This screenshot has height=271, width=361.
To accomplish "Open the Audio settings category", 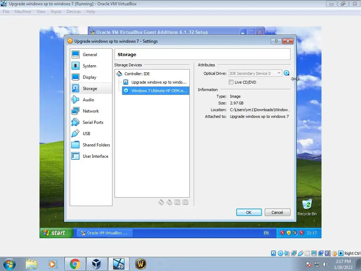I will 91,100.
